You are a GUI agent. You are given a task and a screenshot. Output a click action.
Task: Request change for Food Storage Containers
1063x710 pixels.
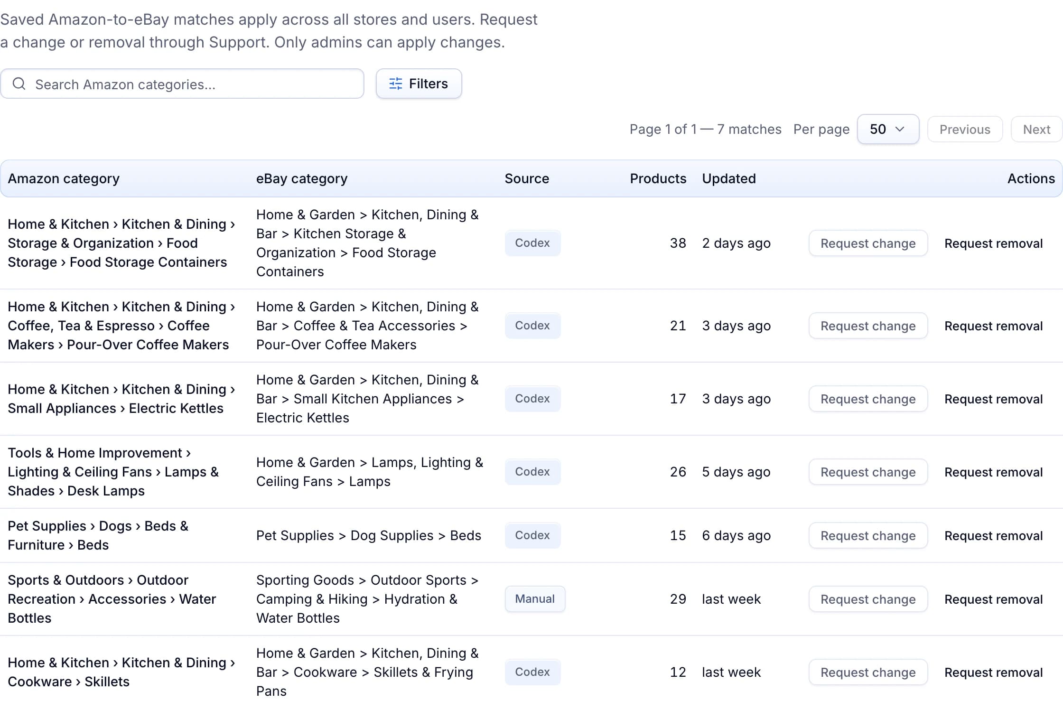868,243
